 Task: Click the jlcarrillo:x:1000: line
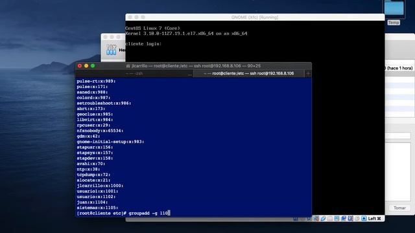[100, 186]
